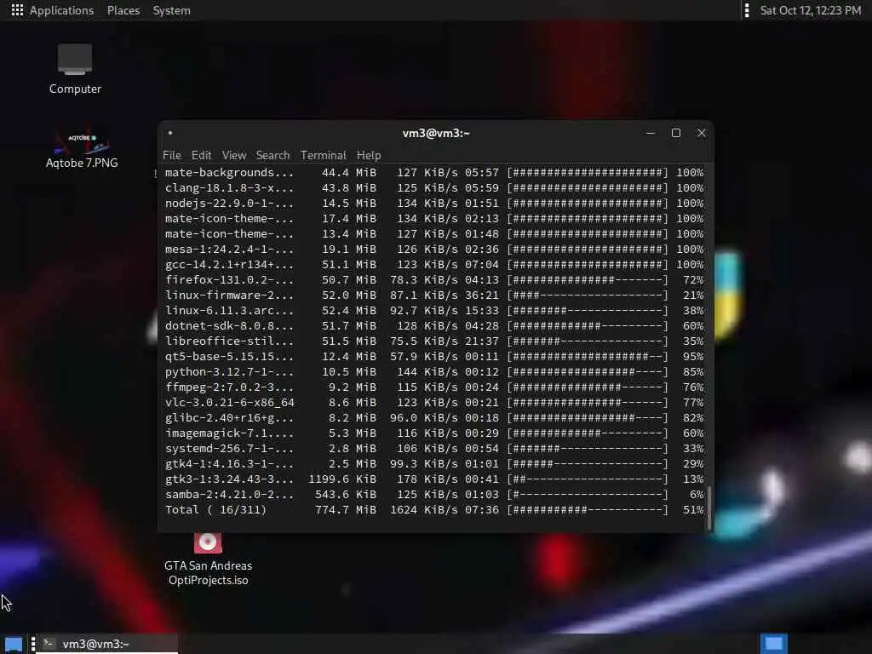Click the imagemagick-7.1 package name
The image size is (872, 654).
229,433
